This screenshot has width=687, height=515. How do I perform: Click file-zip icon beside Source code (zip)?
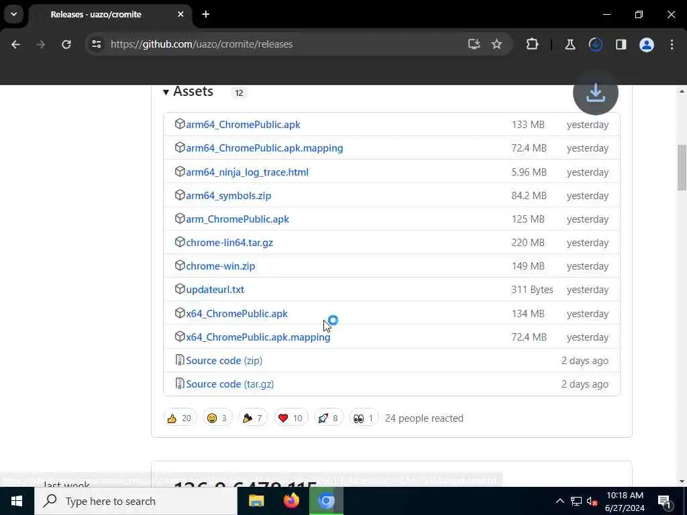point(180,360)
